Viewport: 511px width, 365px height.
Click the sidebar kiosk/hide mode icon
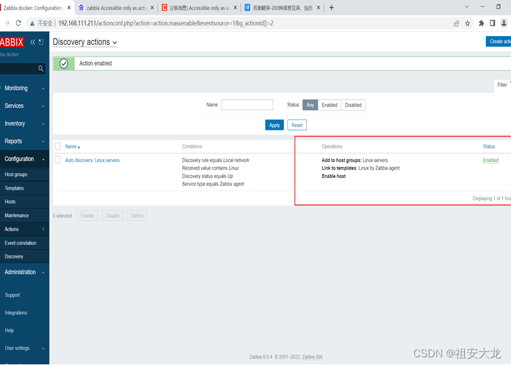click(41, 42)
